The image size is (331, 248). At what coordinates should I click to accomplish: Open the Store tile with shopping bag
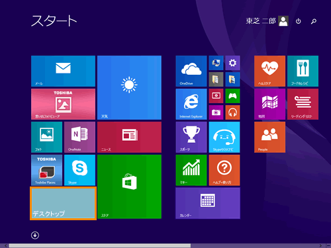[x=129, y=186]
